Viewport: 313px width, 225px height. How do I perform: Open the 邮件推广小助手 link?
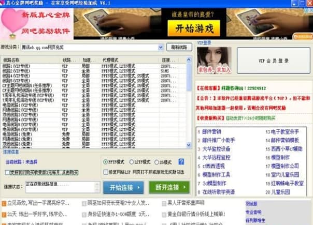tap(218, 140)
